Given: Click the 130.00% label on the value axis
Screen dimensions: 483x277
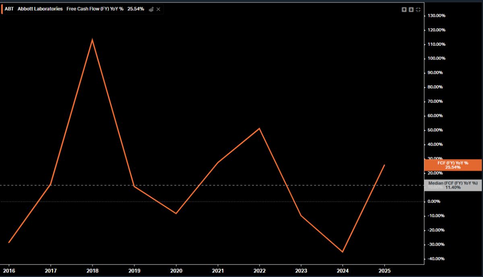Looking at the screenshot, I should 437,16.
